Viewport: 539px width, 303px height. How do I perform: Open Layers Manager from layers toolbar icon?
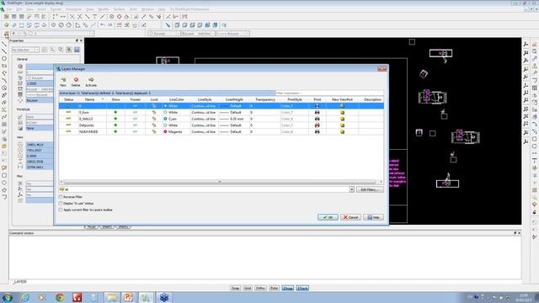pos(6,34)
